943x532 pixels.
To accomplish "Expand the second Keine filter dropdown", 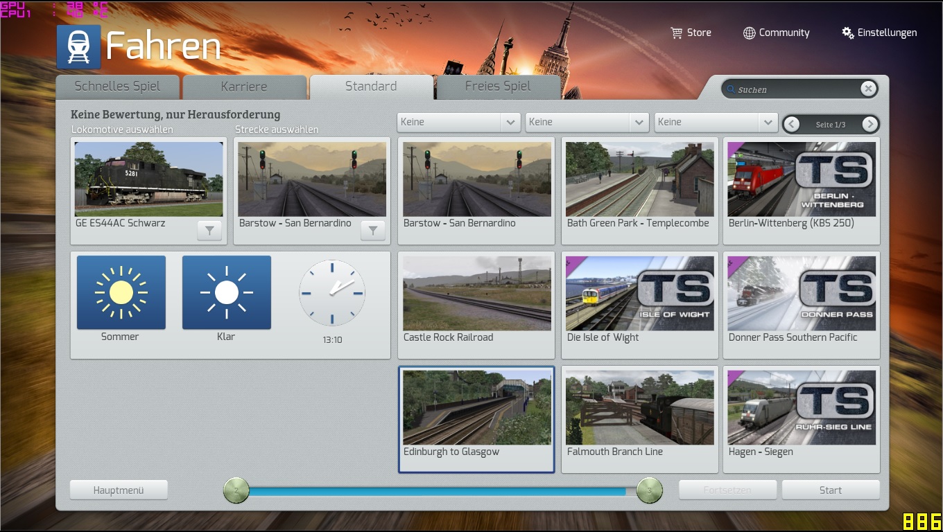I will click(x=587, y=122).
